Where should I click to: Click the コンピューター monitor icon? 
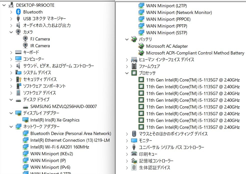[x=18, y=59]
